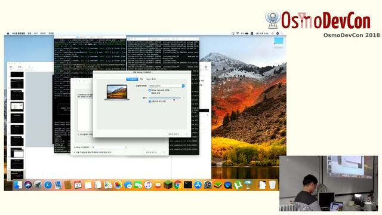The width and height of the screenshot is (382, 215).
Task: Open Launchpad rocket icon in dock
Action: click(38, 185)
